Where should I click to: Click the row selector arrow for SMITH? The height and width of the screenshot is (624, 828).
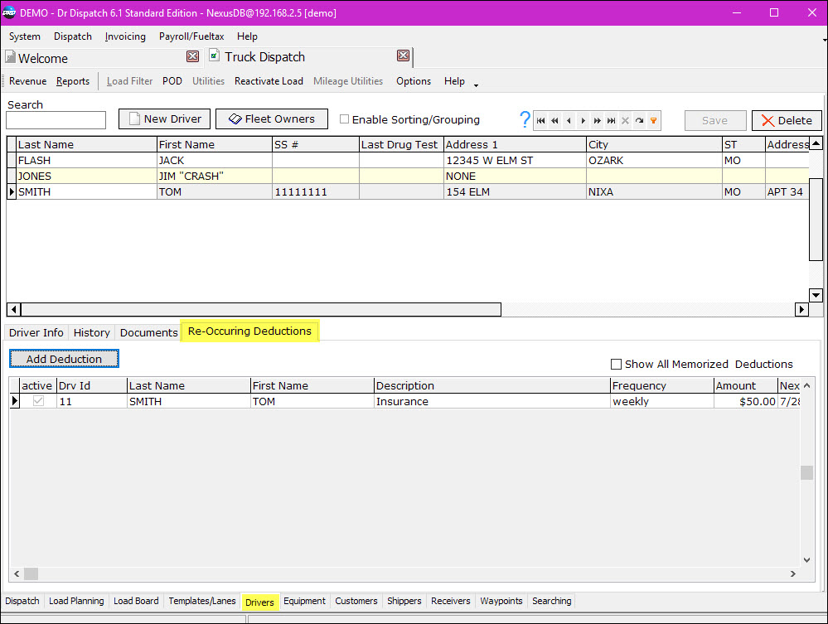12,191
